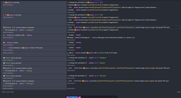Select 'animation of pistol = "submg"' condition

pos(18,71)
